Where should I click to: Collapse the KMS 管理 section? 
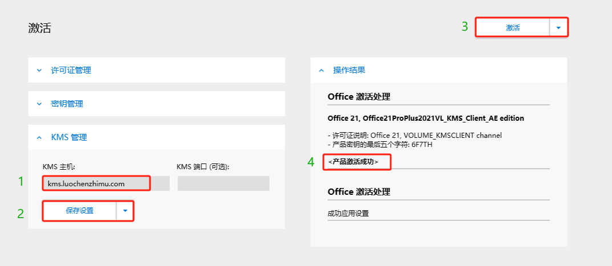(156, 137)
